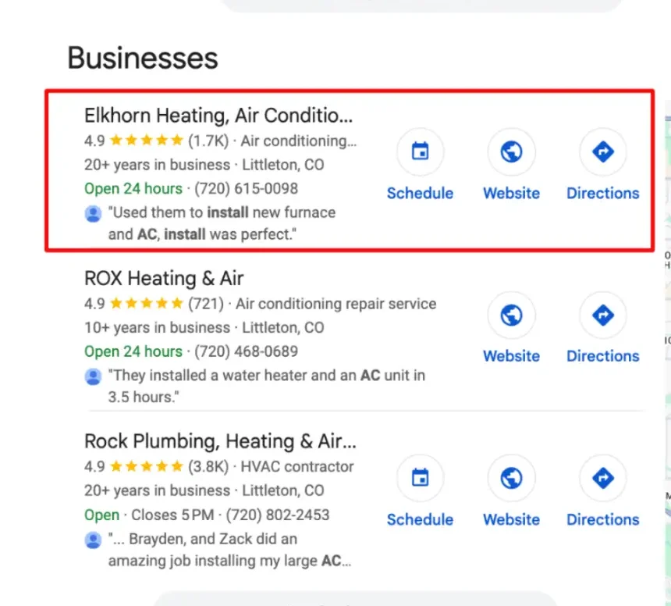Open Elkhorn Heating Website globe icon
671x606 pixels.
(x=511, y=151)
